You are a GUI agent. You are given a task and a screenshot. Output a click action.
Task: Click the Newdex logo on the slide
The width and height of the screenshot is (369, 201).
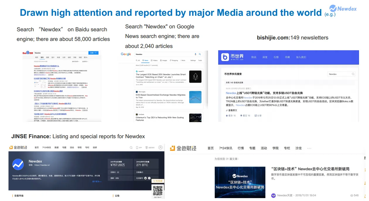coord(343,8)
